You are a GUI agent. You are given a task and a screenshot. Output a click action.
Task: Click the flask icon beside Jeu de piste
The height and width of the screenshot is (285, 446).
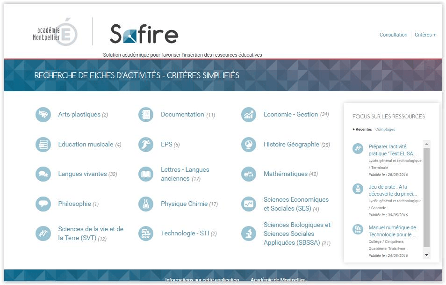[358, 189]
